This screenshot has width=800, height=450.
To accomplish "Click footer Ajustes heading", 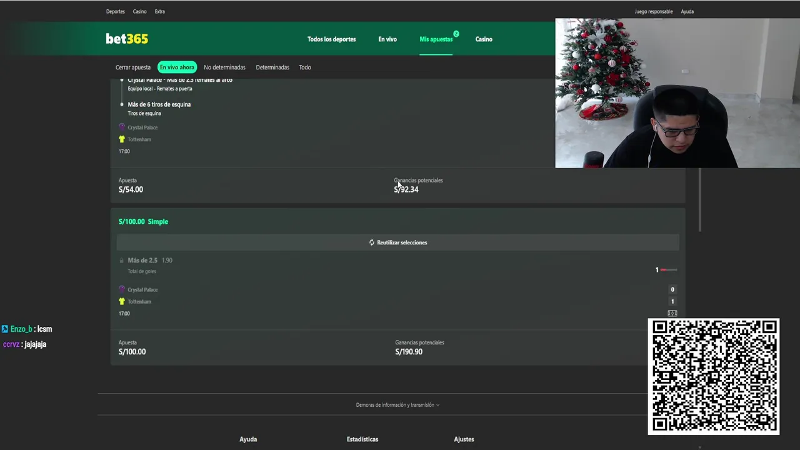I will click(464, 439).
